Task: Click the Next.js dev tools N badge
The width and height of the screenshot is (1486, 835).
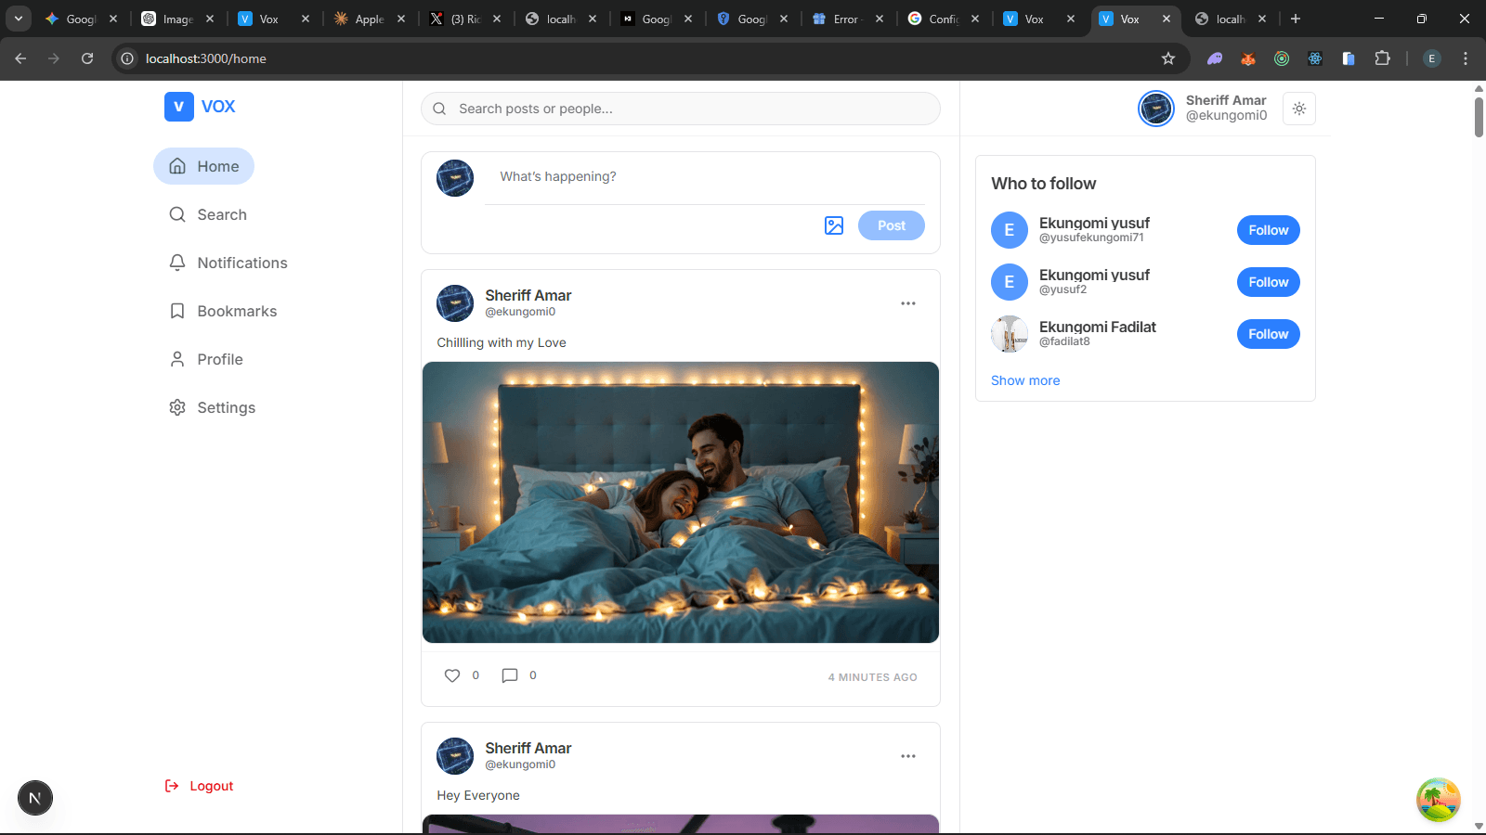Action: click(35, 798)
